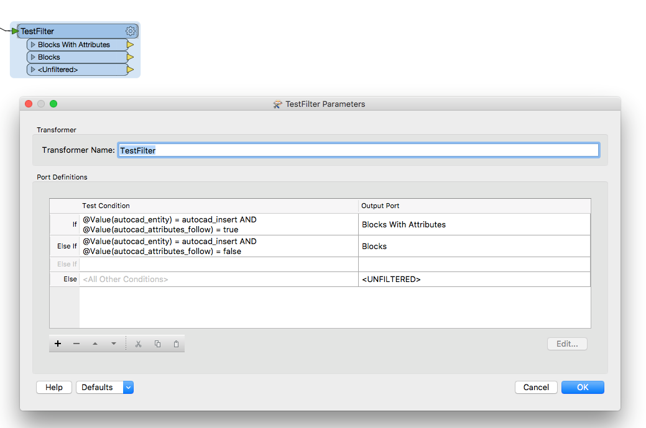Dismiss the dialog using Cancel
Screen dimensions: 646x428
[535, 387]
